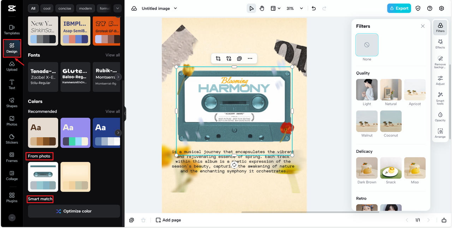Viewport: 452px width, 228px height.
Task: Open Smart tools on right rail
Action: 440,98
